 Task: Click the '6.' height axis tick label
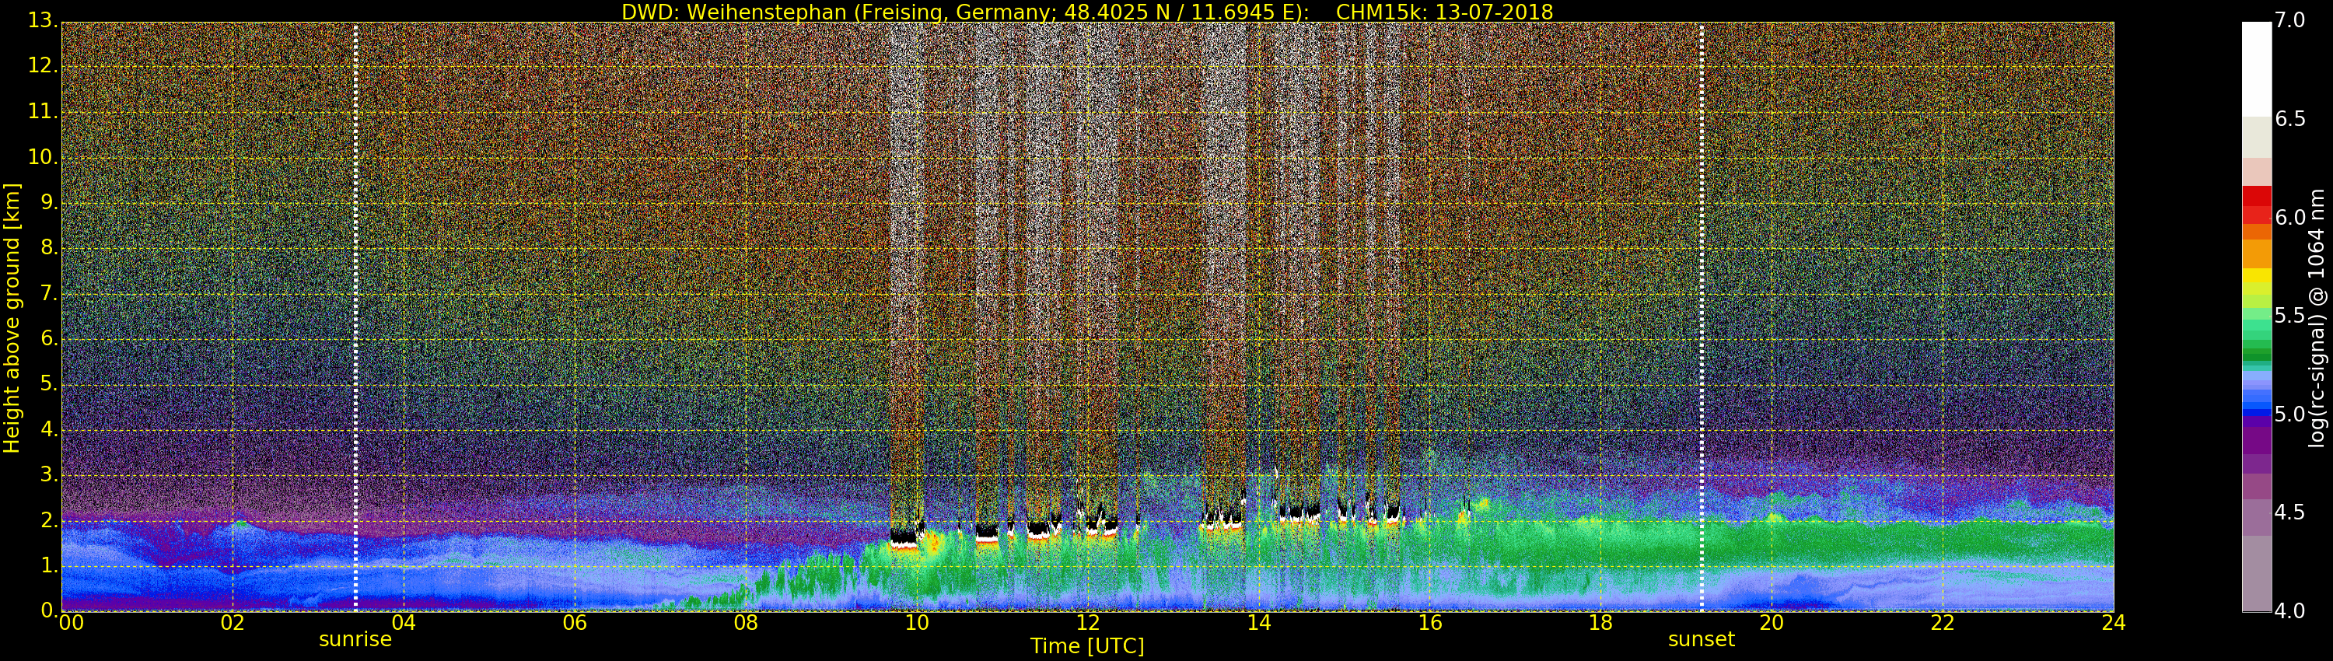[x=48, y=338]
